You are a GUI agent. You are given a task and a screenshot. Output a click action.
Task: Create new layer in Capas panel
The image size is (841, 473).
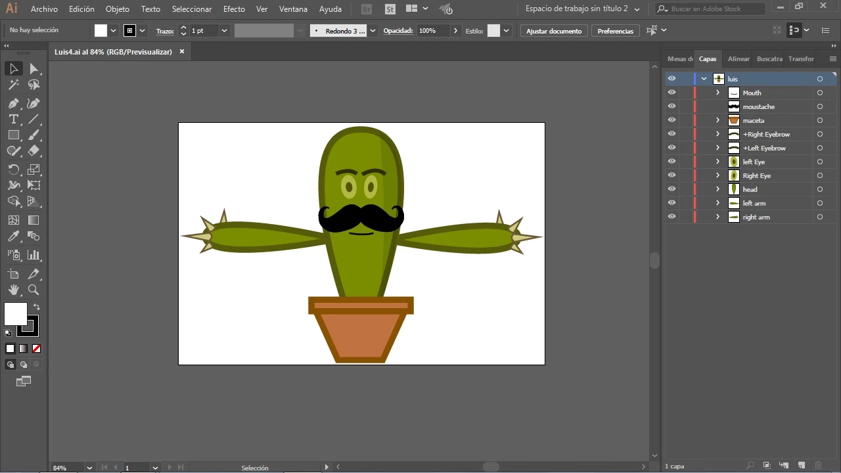[x=802, y=466]
